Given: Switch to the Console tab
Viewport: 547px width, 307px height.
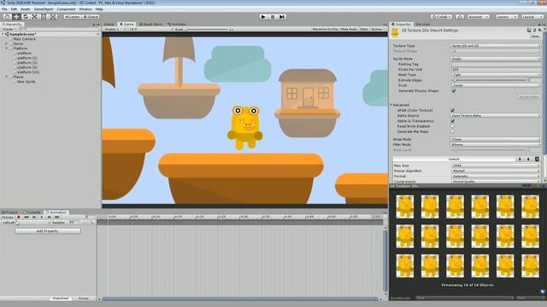Looking at the screenshot, I should coord(32,212).
